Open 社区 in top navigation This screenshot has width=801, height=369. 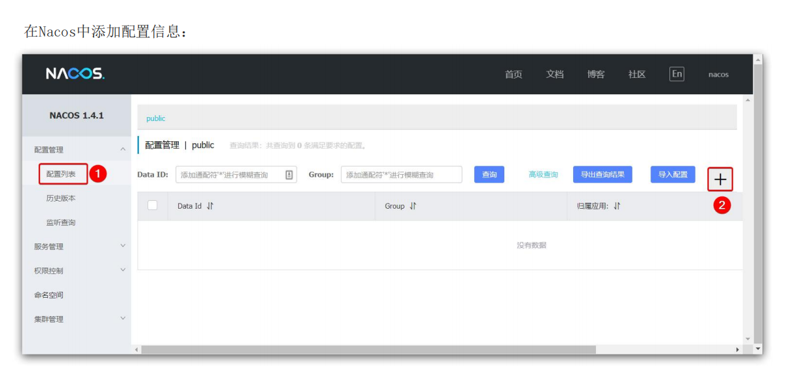(637, 75)
